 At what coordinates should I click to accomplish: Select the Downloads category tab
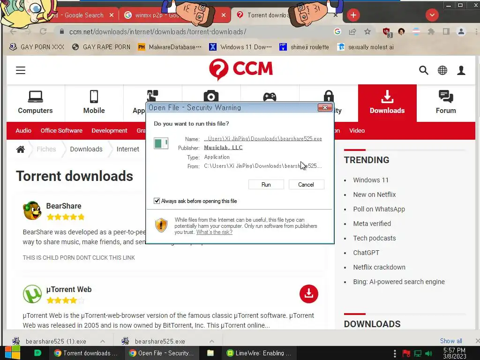click(387, 103)
